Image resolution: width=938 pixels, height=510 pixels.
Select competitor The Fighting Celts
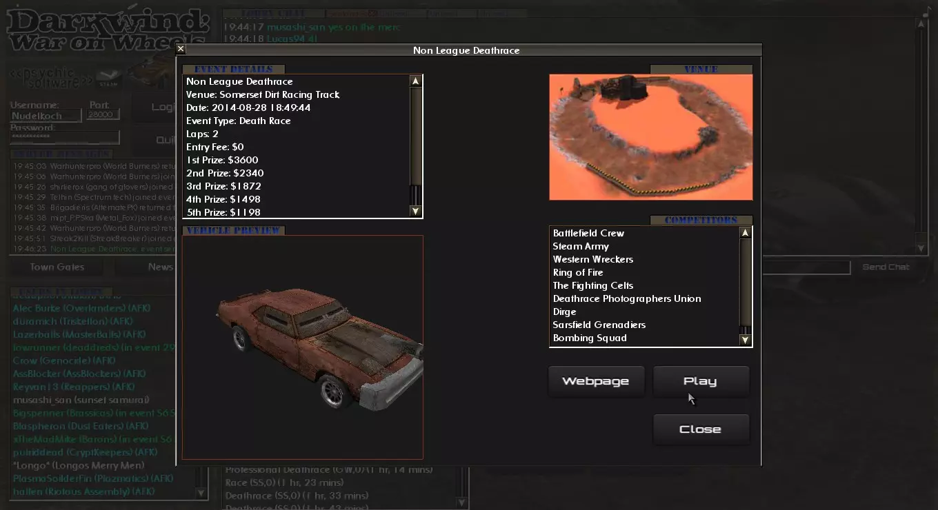click(592, 285)
